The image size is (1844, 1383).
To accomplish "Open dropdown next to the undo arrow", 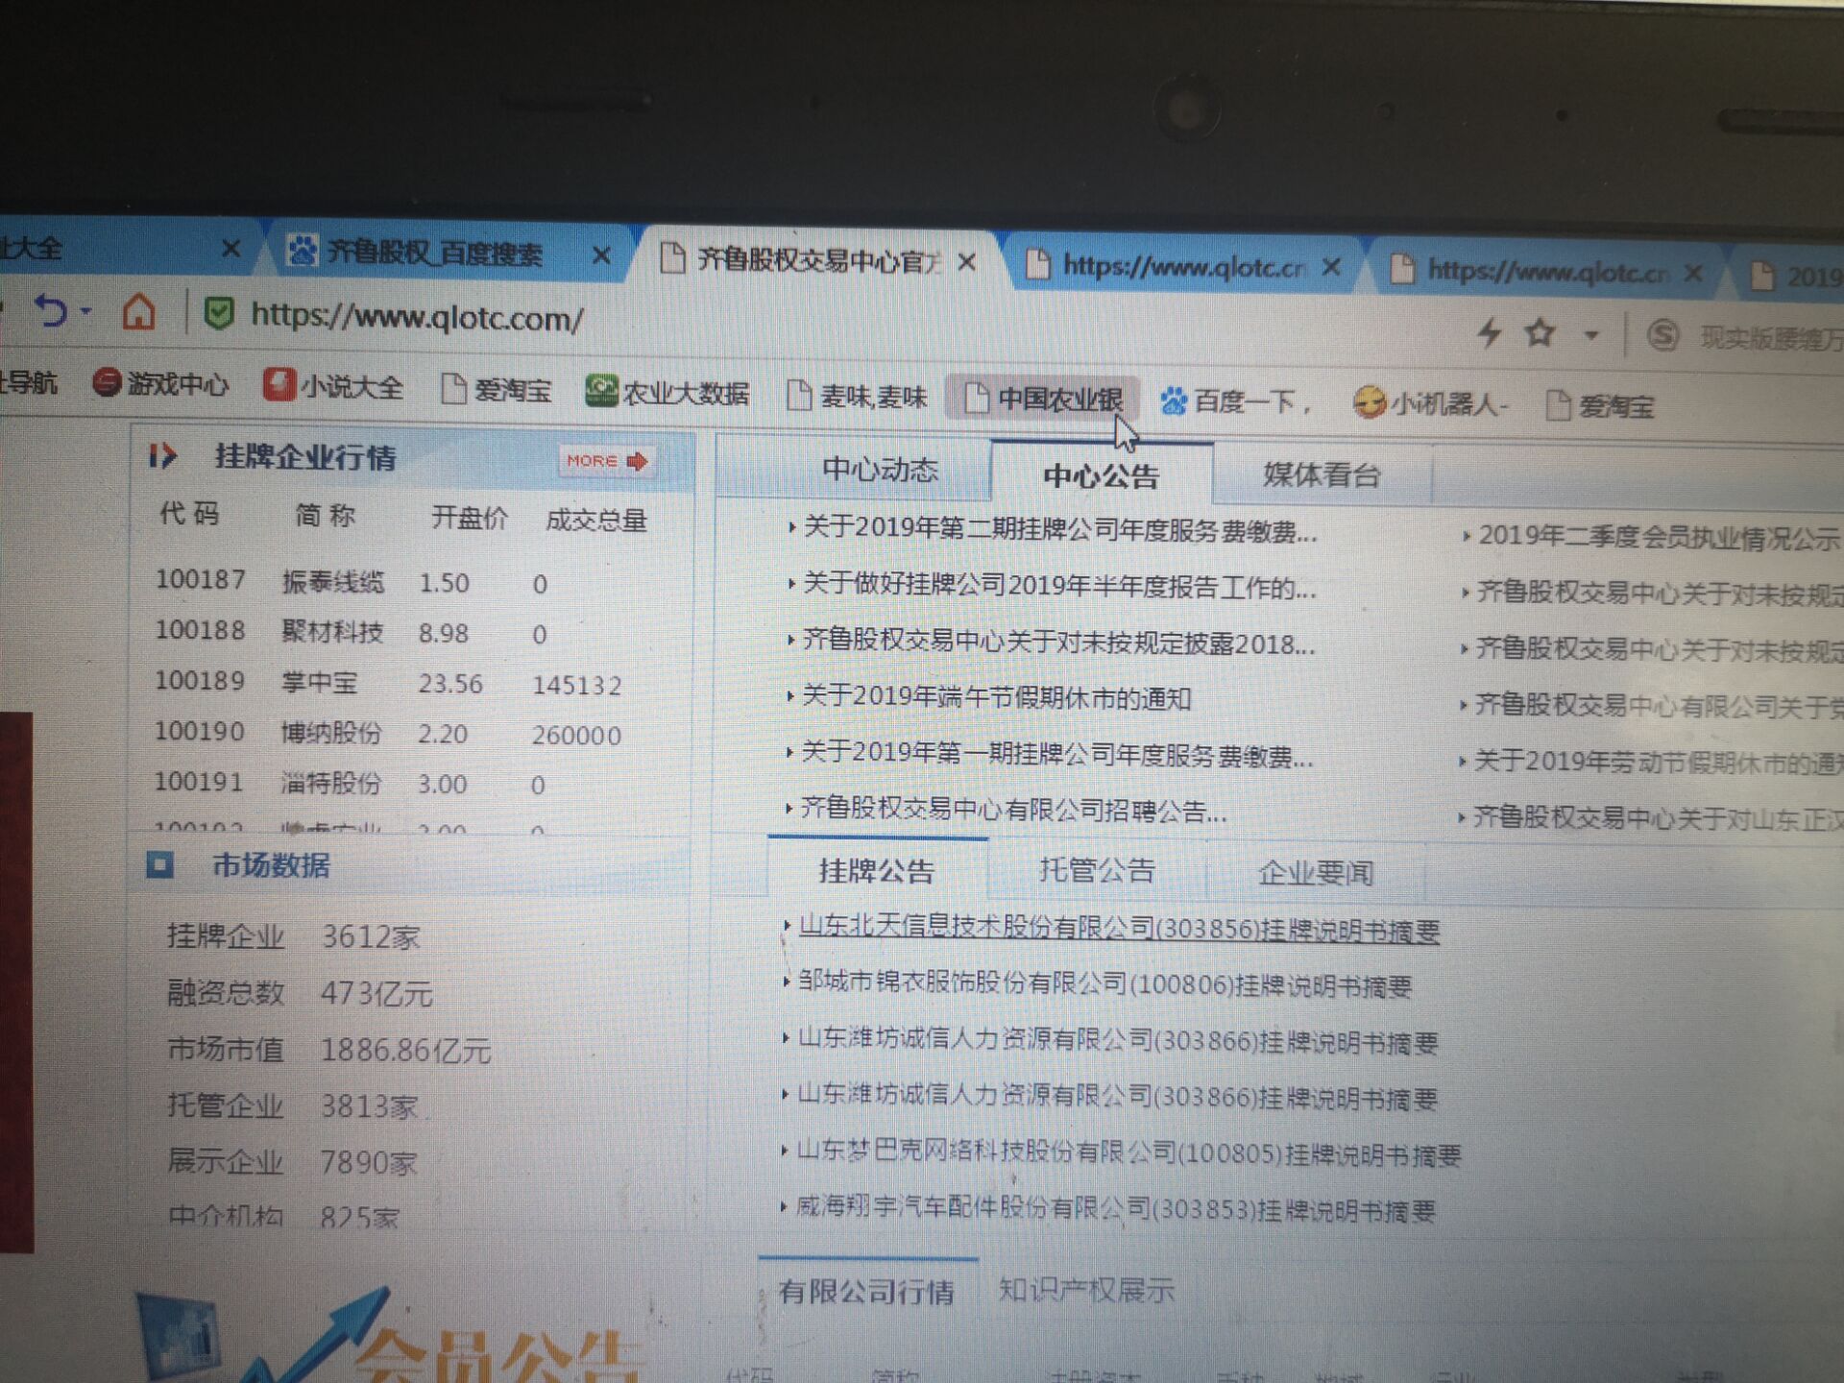I will (86, 311).
